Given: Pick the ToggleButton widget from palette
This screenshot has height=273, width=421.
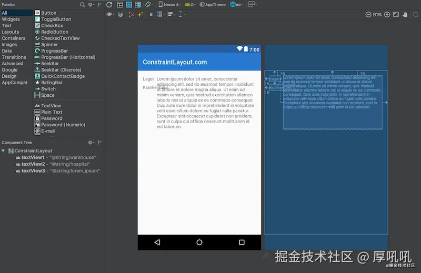Looking at the screenshot, I should pyautogui.click(x=56, y=19).
